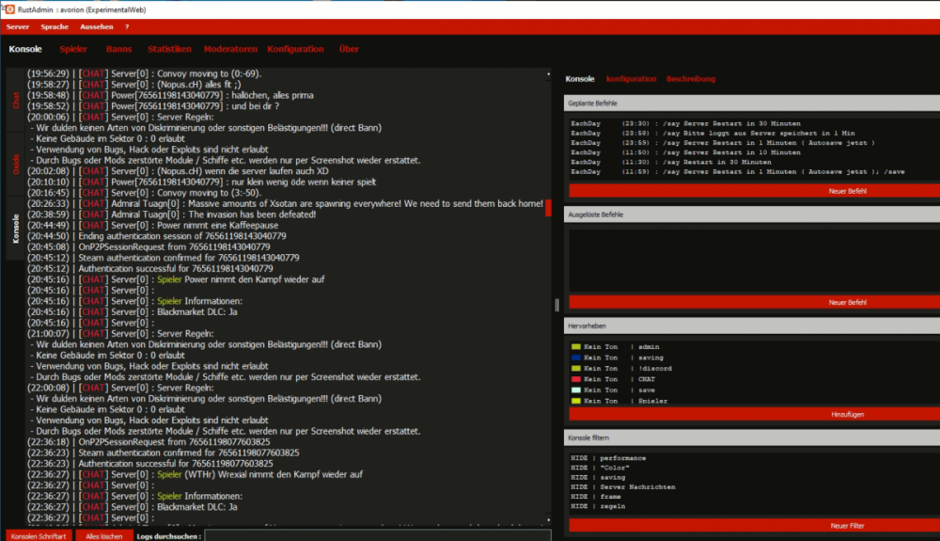Open the Beschreibung sub-tab
Image resolution: width=940 pixels, height=541 pixels.
click(691, 79)
